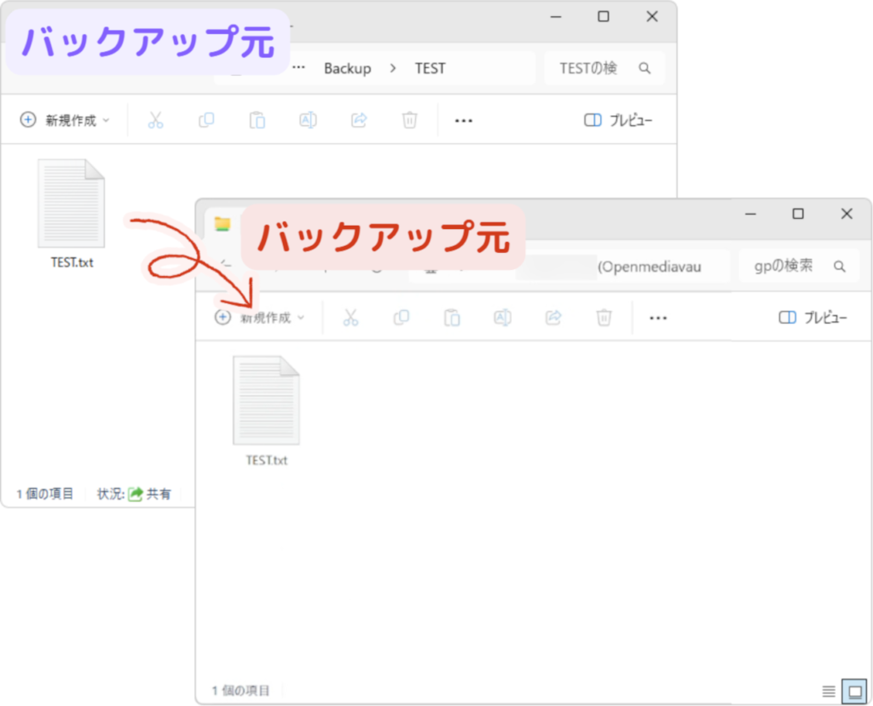Open the See more (...) menu in the TEST window toolbar
This screenshot has width=873, height=706.
pos(463,120)
